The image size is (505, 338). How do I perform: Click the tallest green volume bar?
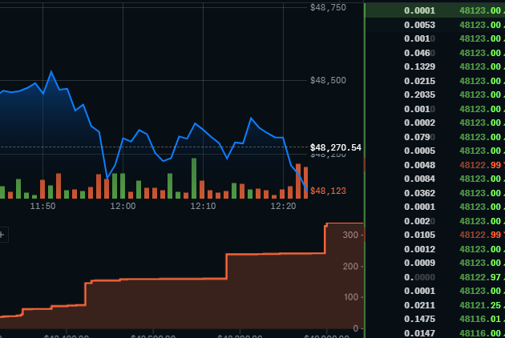click(x=194, y=178)
